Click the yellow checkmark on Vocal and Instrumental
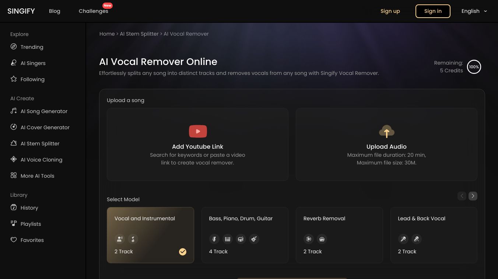 tap(183, 251)
